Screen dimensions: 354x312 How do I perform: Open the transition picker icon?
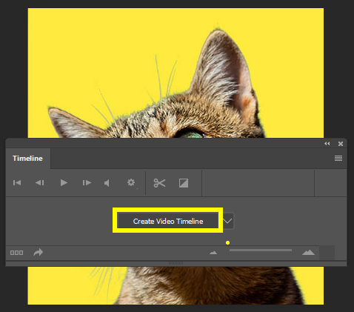tap(184, 183)
